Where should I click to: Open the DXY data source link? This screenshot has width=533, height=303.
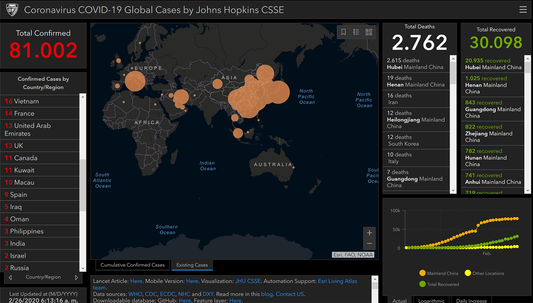click(208, 294)
